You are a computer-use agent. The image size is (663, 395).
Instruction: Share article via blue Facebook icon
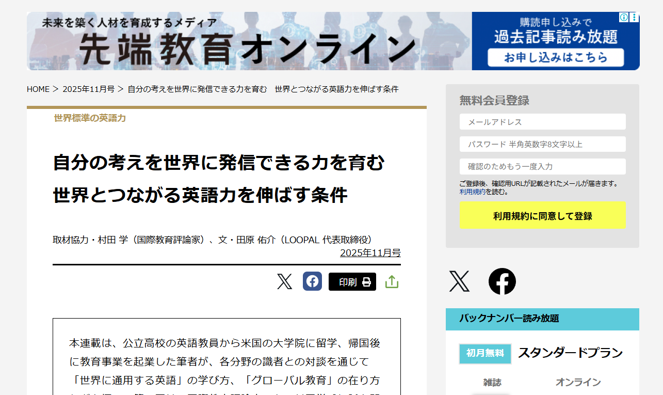pyautogui.click(x=312, y=281)
